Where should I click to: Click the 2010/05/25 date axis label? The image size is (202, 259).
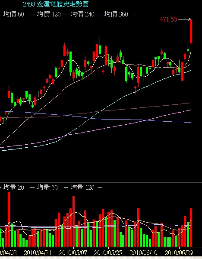(x=108, y=253)
